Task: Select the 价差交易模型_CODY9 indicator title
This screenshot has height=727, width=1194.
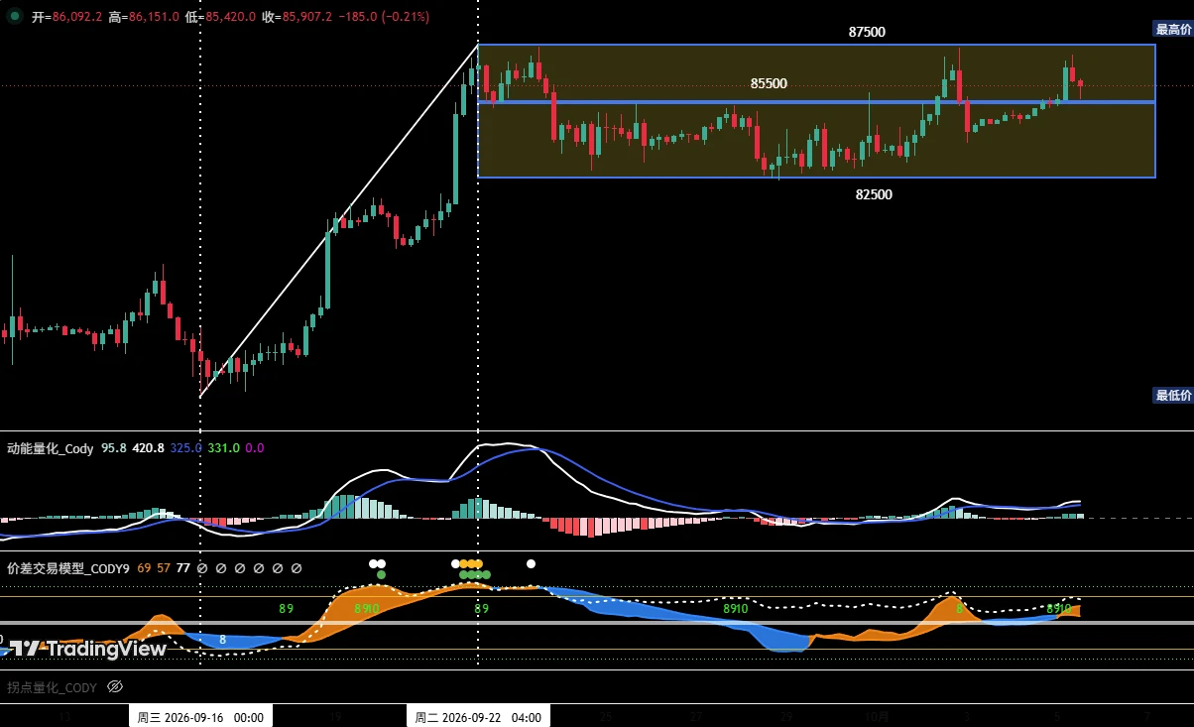Action: pyautogui.click(x=68, y=568)
